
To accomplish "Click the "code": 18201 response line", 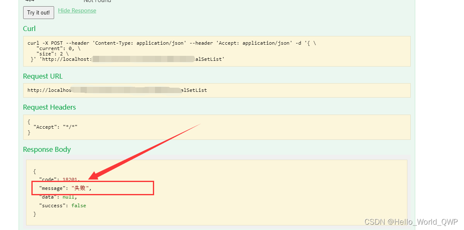I will pos(59,180).
